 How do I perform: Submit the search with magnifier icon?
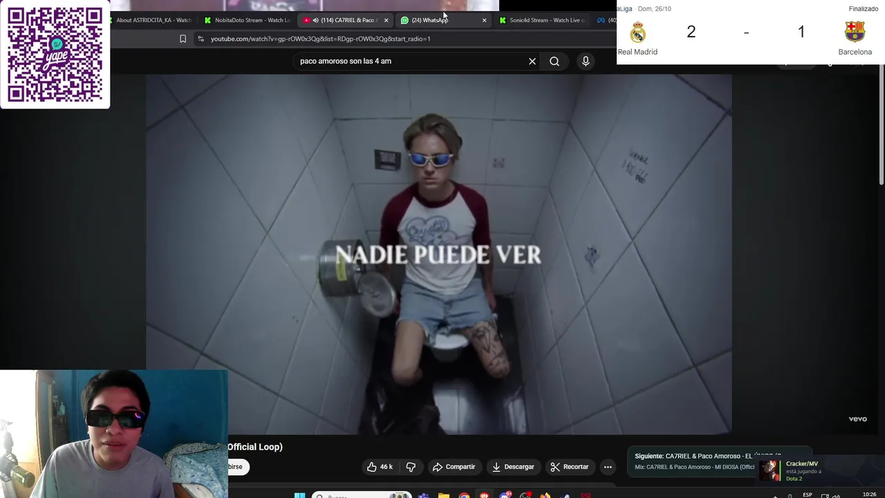555,62
